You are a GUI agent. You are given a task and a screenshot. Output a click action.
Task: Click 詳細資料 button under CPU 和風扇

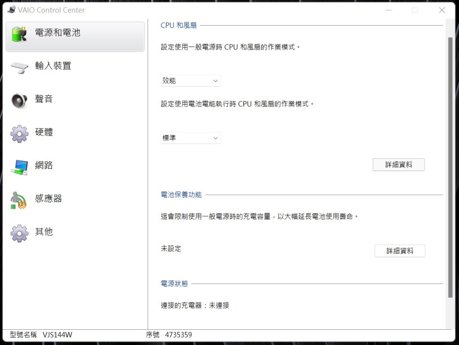pyautogui.click(x=398, y=165)
